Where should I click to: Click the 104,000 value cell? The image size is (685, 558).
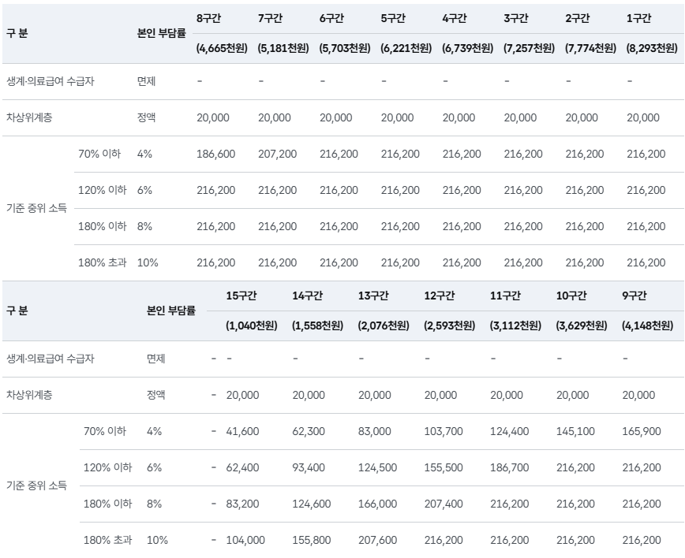coord(245,541)
